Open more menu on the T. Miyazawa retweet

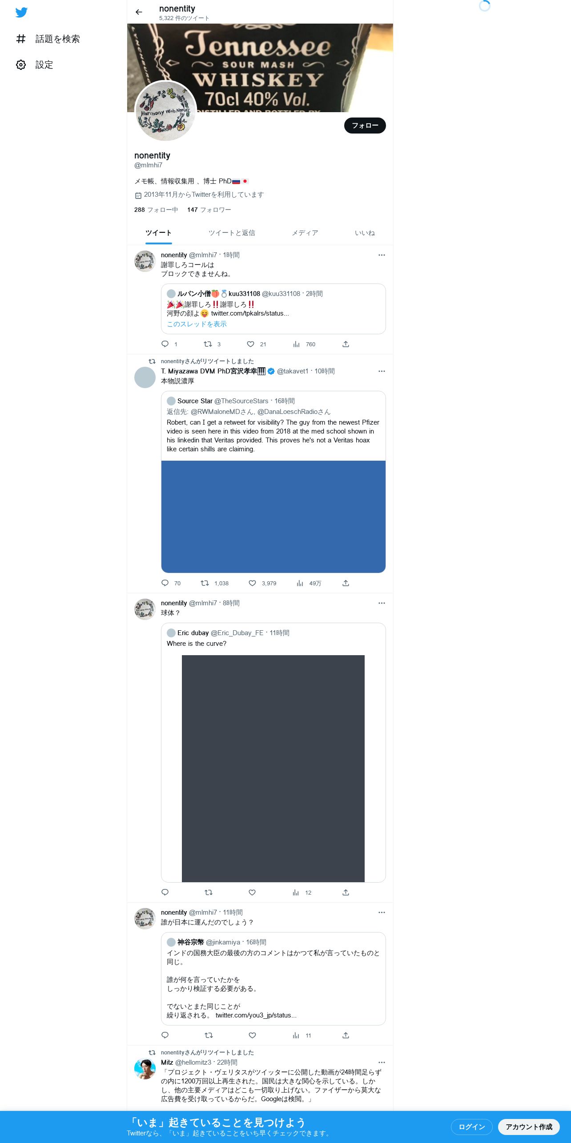click(382, 371)
